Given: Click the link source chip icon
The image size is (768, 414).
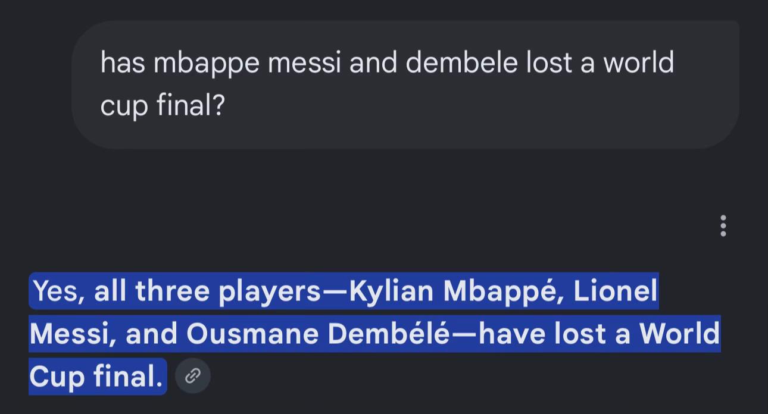Looking at the screenshot, I should [193, 376].
